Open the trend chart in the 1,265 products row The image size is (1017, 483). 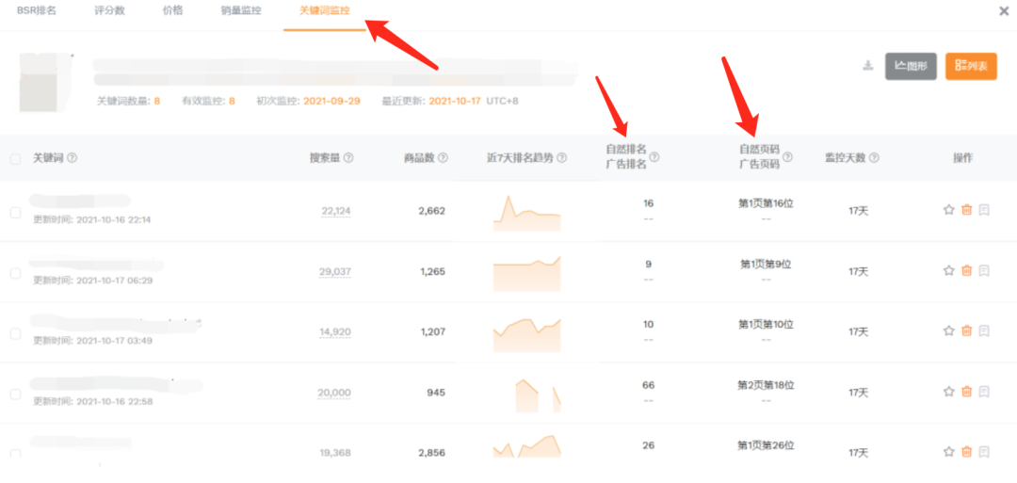coord(526,273)
